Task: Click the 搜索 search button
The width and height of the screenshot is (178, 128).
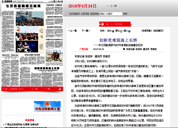Action: pyautogui.click(x=125, y=14)
